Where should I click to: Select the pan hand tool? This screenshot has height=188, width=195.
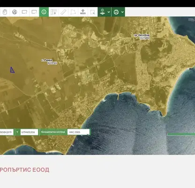coord(5,12)
